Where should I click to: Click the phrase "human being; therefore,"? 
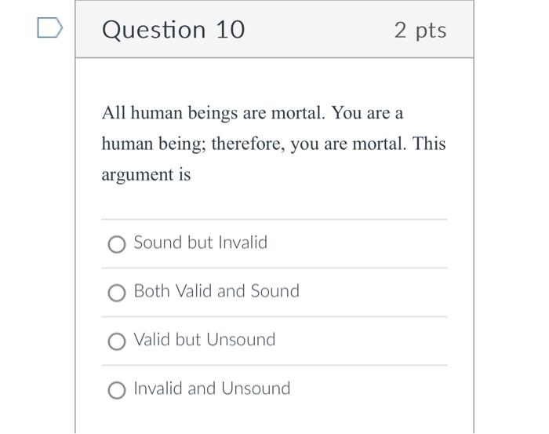193,144
